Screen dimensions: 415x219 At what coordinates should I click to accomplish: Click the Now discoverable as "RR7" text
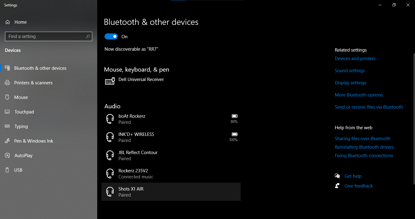click(131, 49)
